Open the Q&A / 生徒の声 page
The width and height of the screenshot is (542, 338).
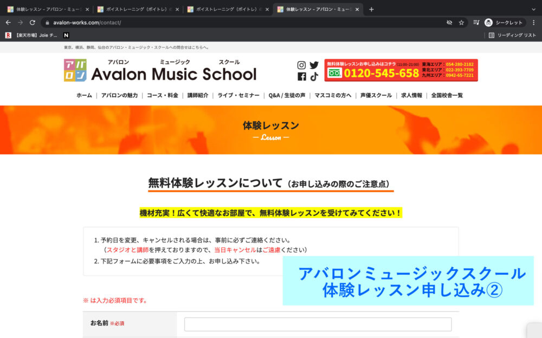(287, 95)
